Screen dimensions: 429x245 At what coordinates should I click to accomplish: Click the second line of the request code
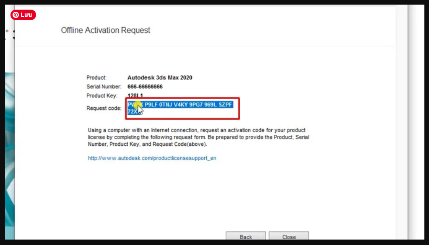(x=131, y=112)
